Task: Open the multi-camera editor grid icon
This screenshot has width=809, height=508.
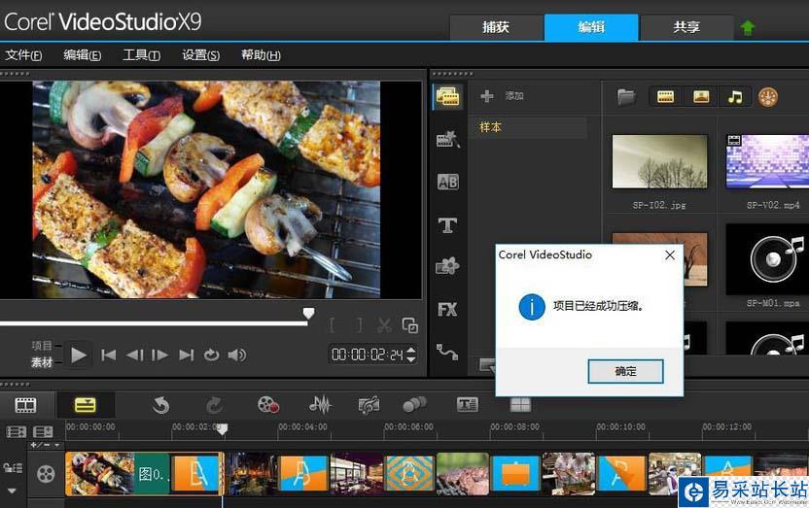Action: tap(520, 405)
